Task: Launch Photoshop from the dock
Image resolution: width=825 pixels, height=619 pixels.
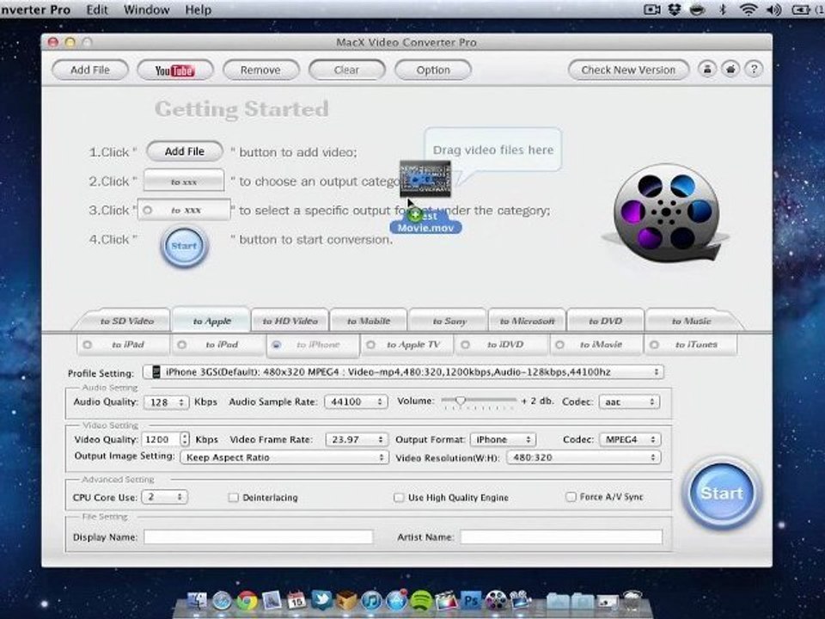Action: (470, 601)
